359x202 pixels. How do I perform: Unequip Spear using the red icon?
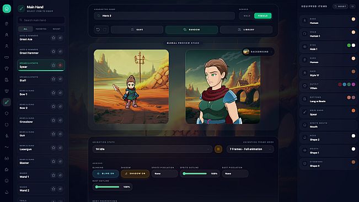click(60, 65)
